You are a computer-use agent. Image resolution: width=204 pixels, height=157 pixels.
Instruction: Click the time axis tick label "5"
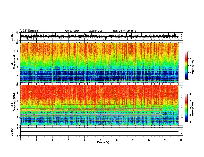click(x=101, y=140)
